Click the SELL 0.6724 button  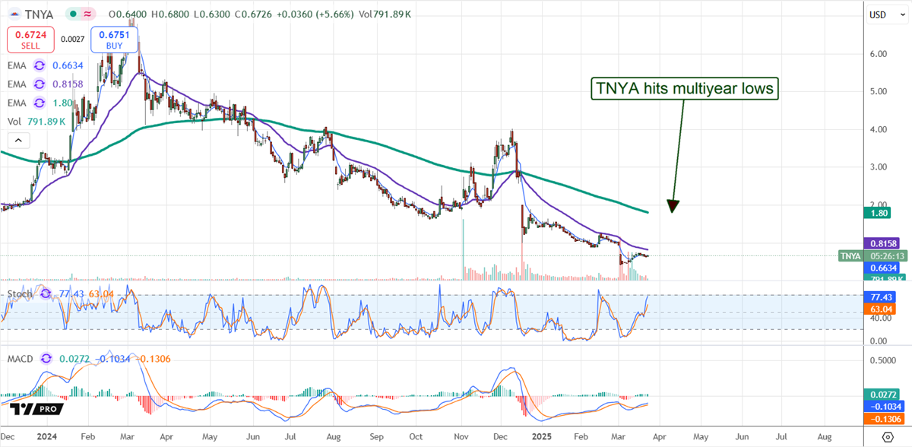click(x=31, y=39)
